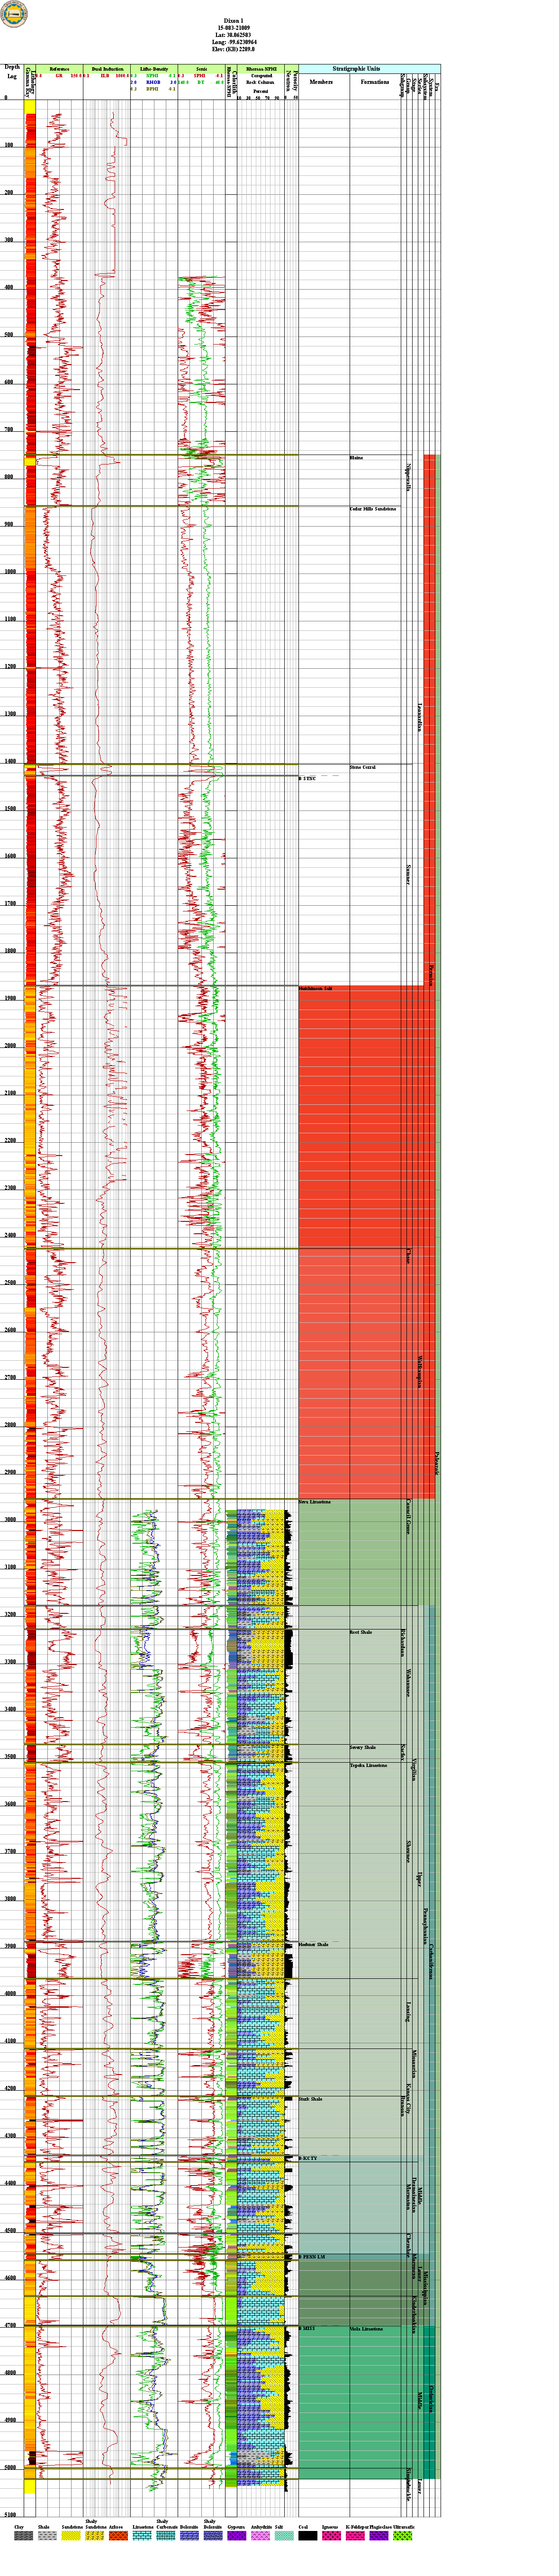Click the API number 15-083-21809
The width and height of the screenshot is (559, 2576).
[x=235, y=27]
